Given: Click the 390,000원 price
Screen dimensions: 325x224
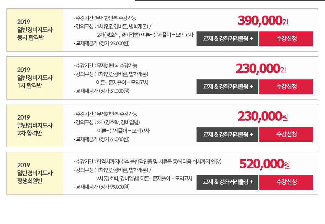Looking at the screenshot, I should (x=263, y=21).
